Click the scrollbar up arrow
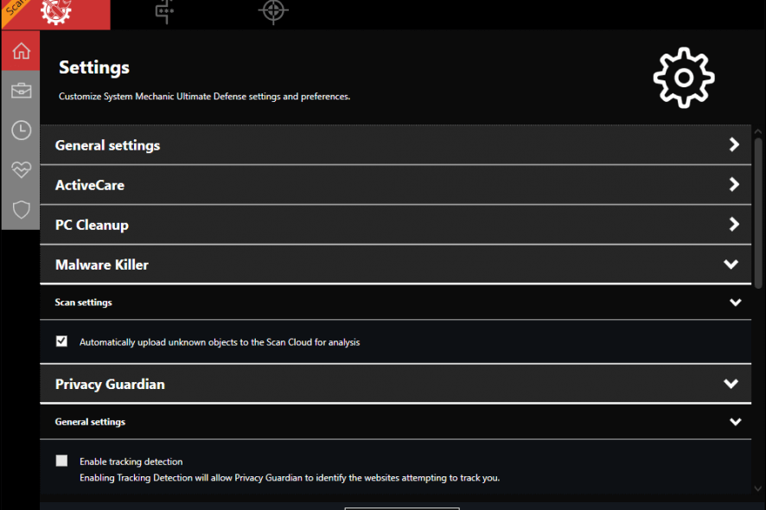The height and width of the screenshot is (510, 766). pos(757,131)
